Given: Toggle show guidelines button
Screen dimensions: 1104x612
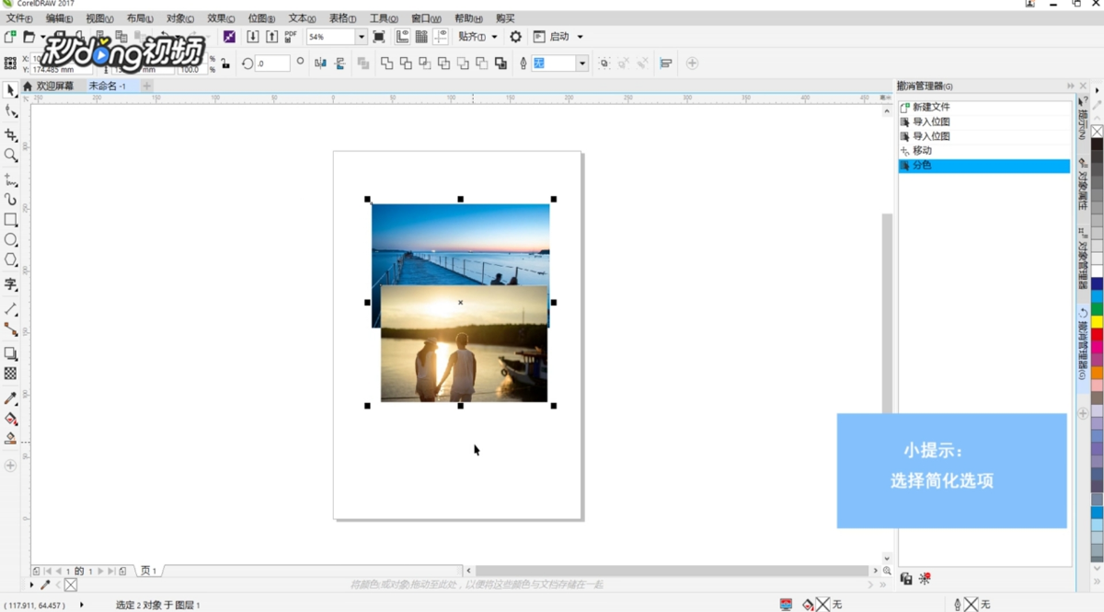Looking at the screenshot, I should point(441,37).
